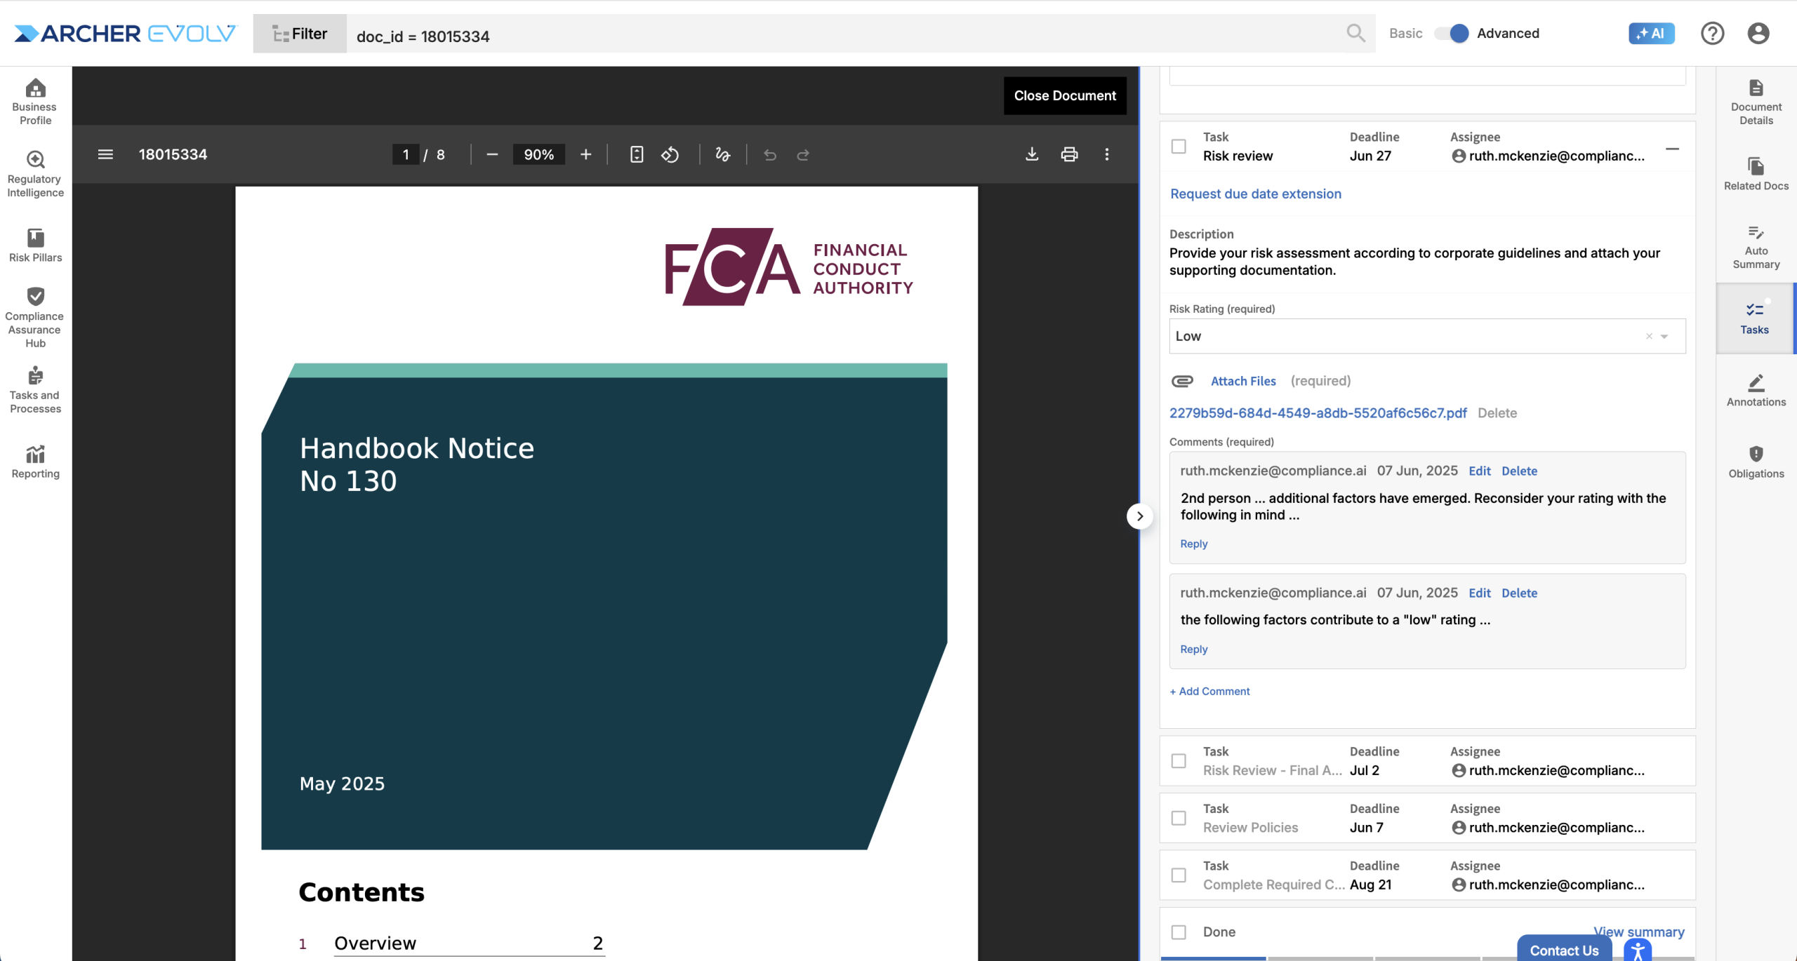Toggle the PDF sidebar menu icon

(x=105, y=154)
